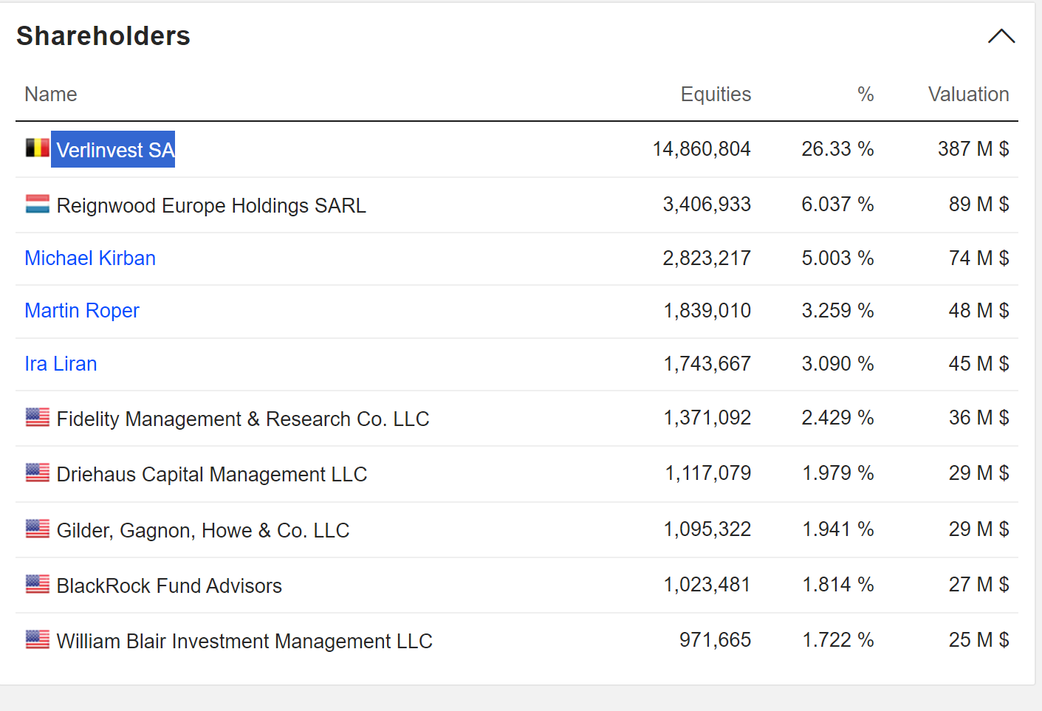
Task: Click equities value 1,743,667
Action: tap(707, 363)
